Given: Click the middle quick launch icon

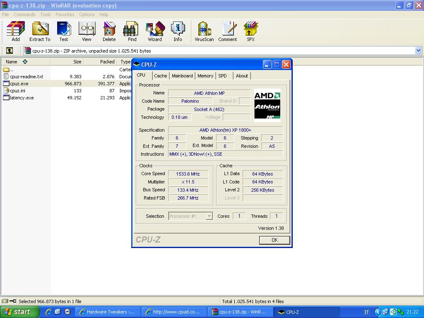Looking at the screenshot, I should click(58, 312).
